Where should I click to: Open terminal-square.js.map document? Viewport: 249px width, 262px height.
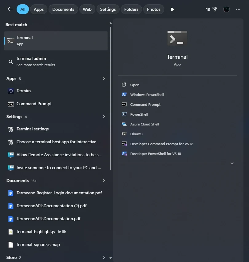(56, 244)
